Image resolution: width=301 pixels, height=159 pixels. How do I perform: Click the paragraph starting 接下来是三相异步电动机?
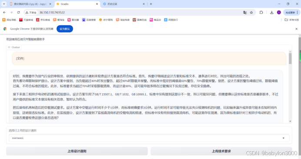[145, 97]
